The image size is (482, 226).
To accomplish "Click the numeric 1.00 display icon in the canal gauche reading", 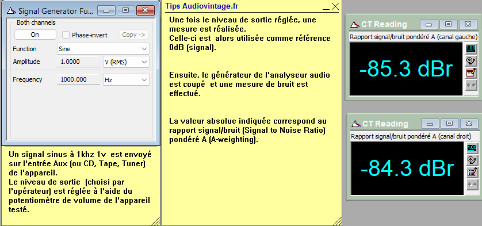I will [x=470, y=48].
